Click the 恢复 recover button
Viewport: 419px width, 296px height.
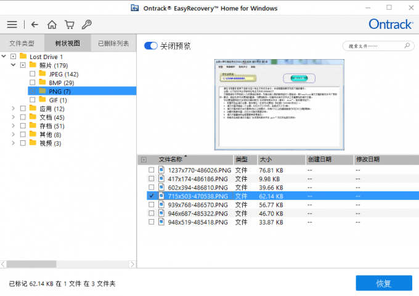(x=383, y=283)
